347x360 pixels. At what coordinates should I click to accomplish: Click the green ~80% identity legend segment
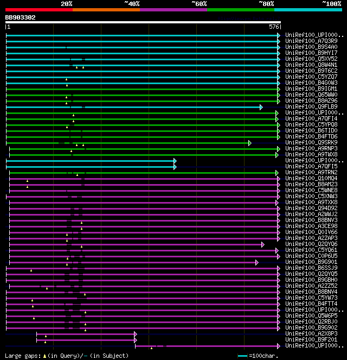[x=241, y=10]
